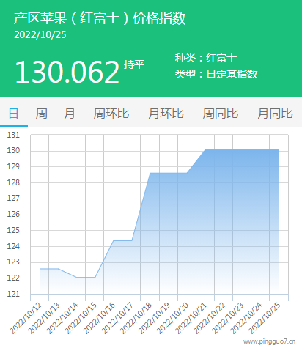302x348 pixels.
Task: Click the chart point above 2022/10/18
Action: coord(150,173)
